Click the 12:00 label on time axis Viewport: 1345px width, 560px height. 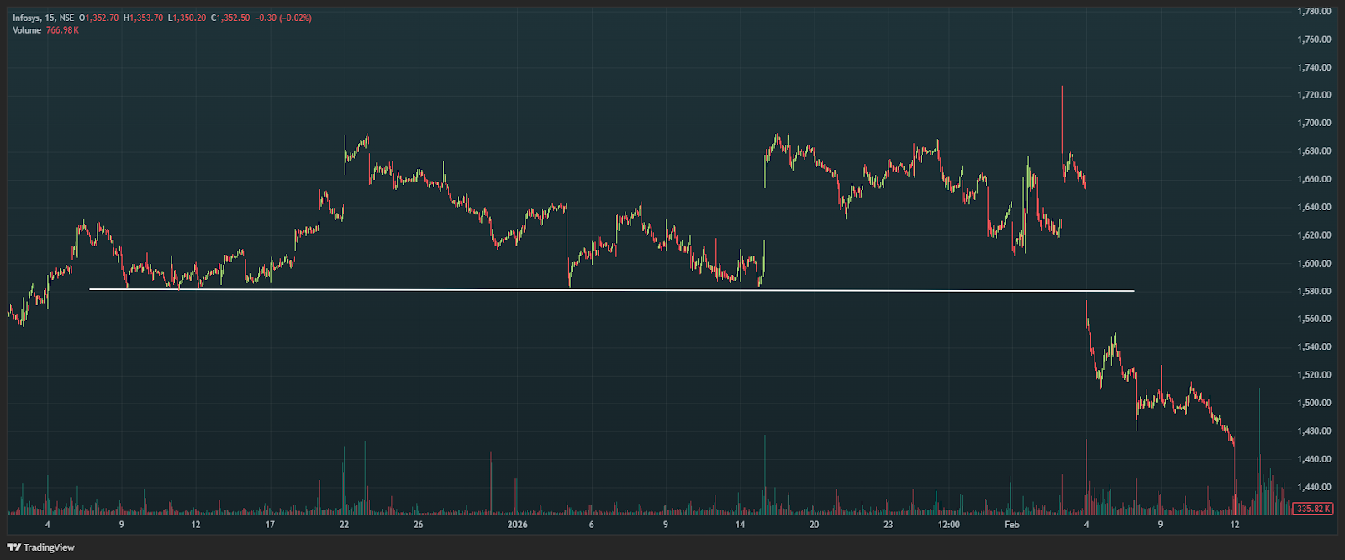[x=948, y=525]
